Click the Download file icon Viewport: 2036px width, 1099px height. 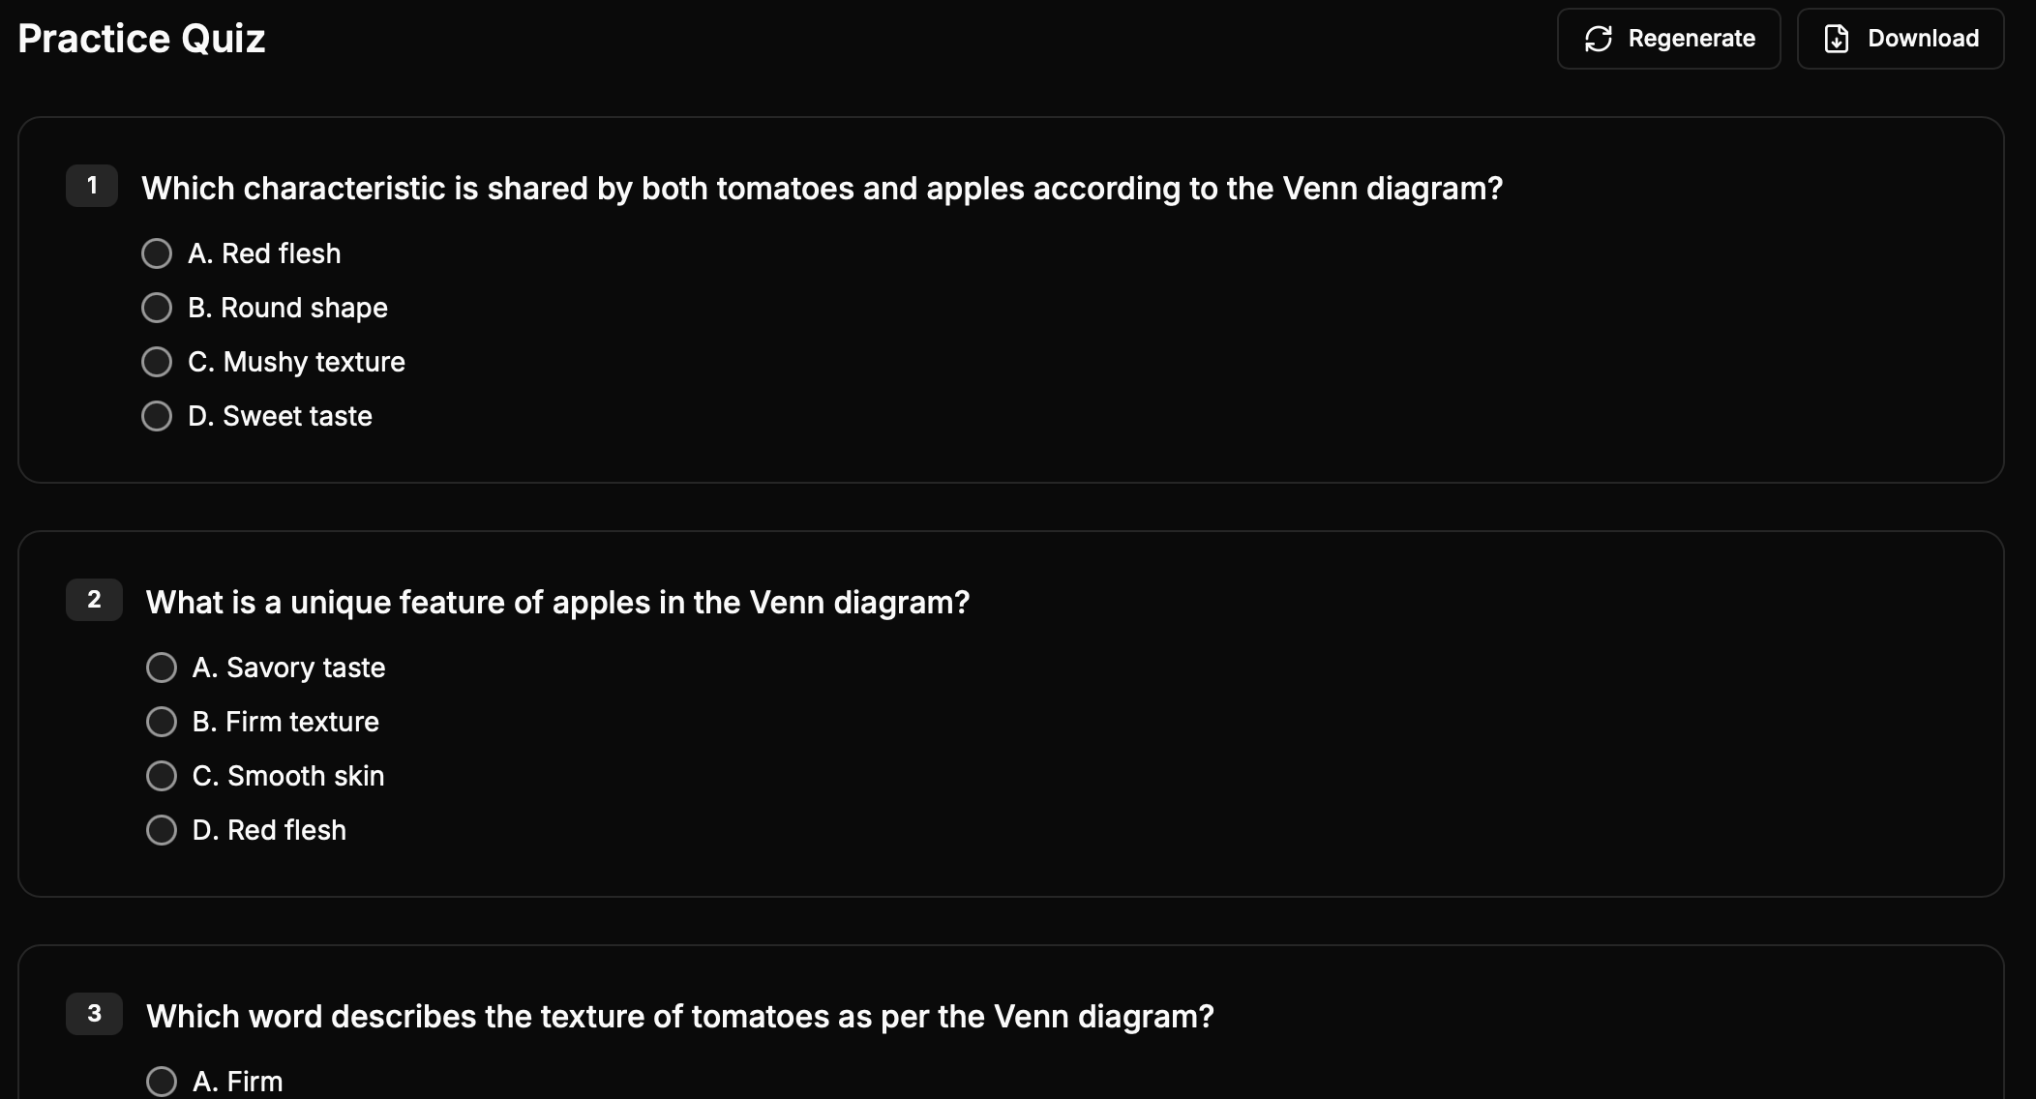(1836, 39)
